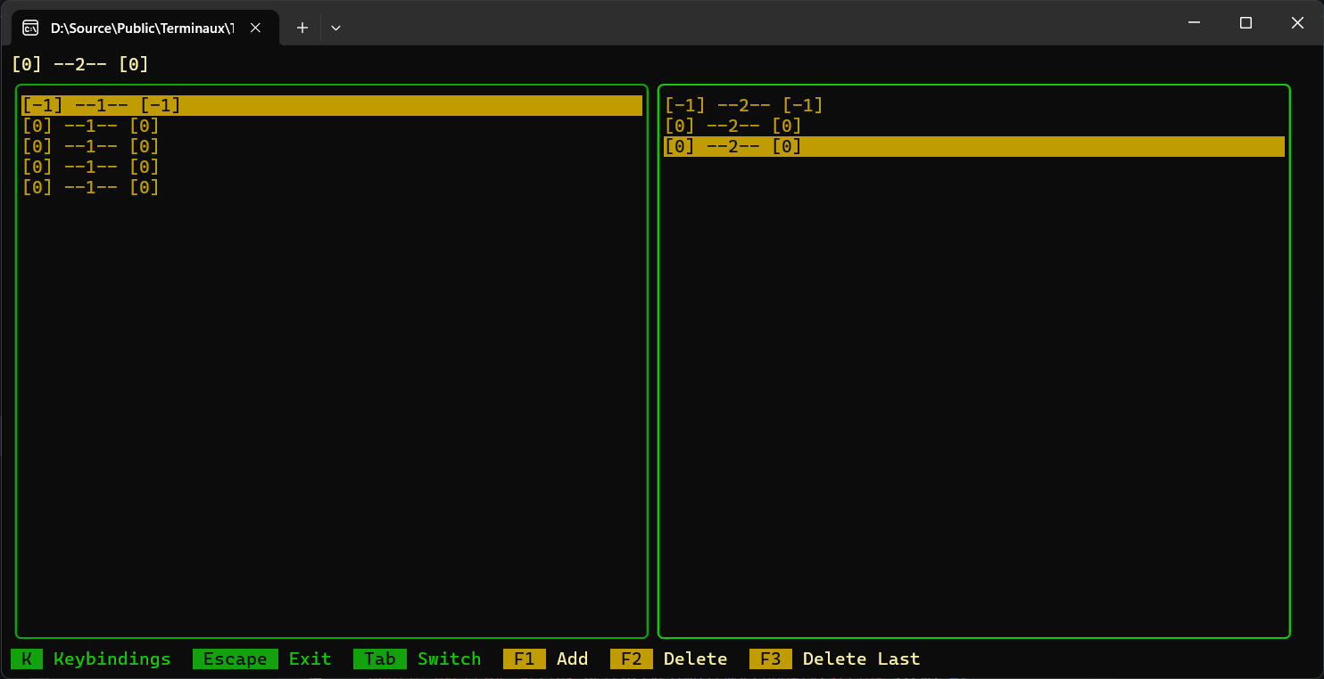
Task: Maximize the terminal window
Action: [x=1246, y=23]
